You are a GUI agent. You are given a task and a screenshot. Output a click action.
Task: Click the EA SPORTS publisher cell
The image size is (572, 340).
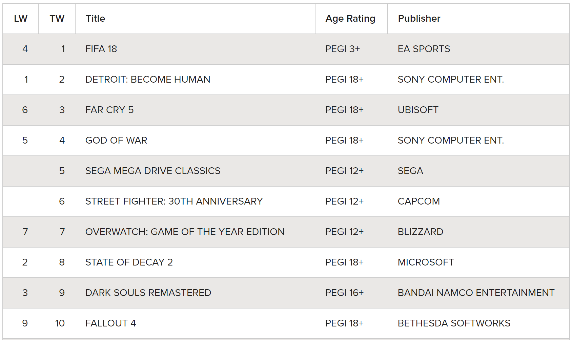click(424, 49)
